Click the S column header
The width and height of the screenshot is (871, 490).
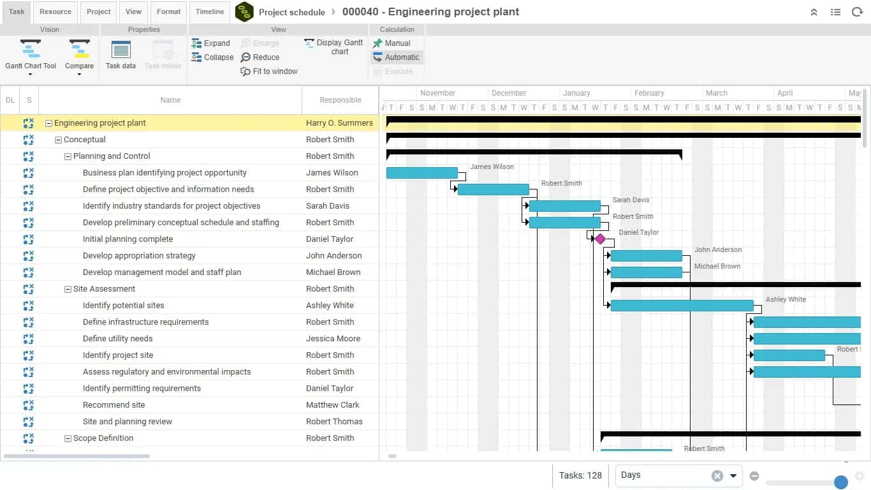(x=29, y=100)
